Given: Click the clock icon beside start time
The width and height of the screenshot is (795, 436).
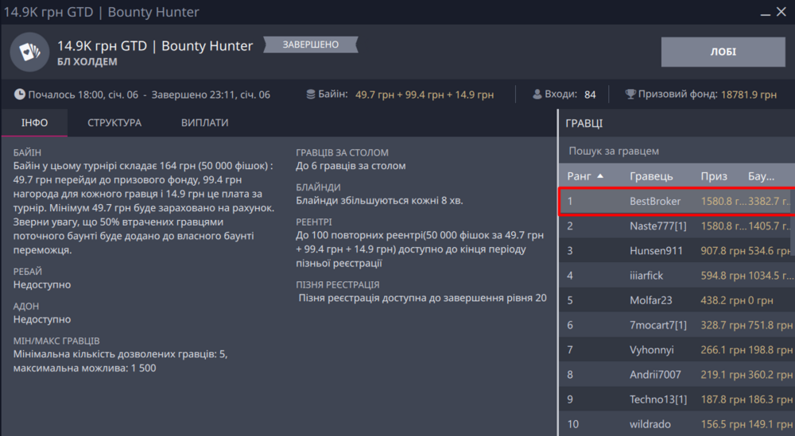Looking at the screenshot, I should (19, 95).
